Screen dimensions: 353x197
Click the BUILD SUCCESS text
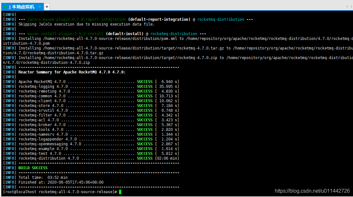(x=33, y=168)
